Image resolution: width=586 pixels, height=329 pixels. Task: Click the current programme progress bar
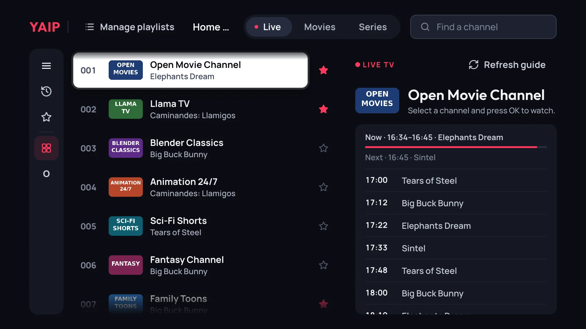[456, 147]
